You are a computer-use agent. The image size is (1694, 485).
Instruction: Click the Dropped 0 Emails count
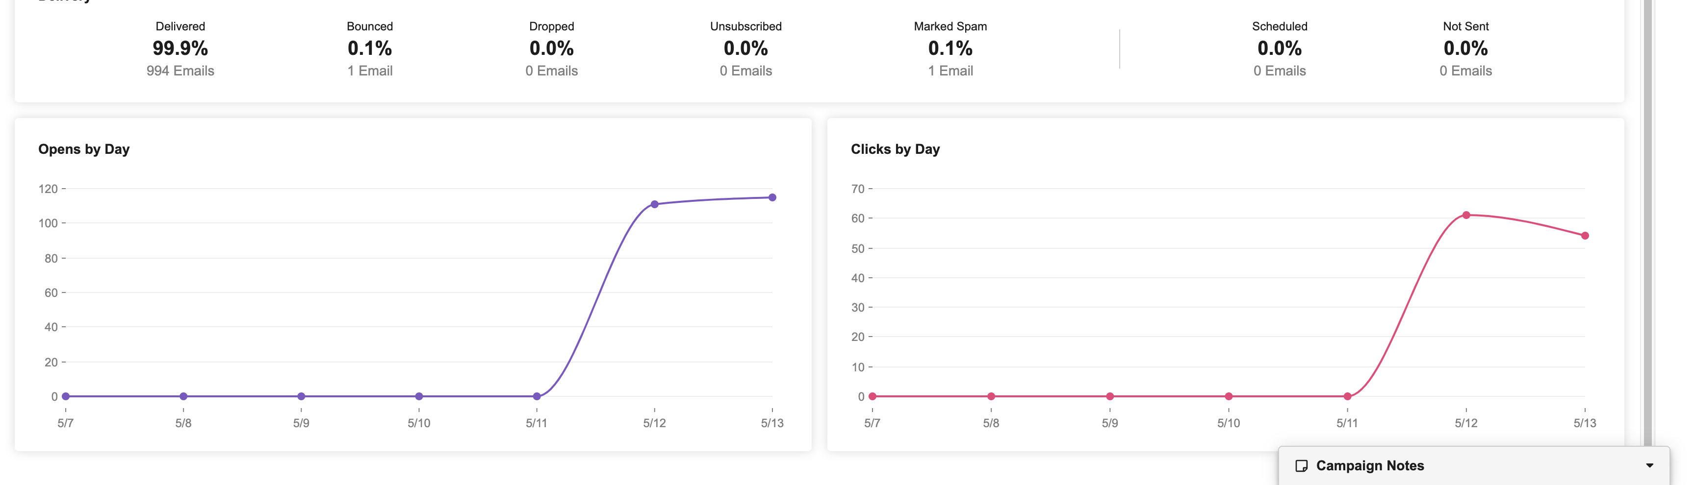point(551,71)
